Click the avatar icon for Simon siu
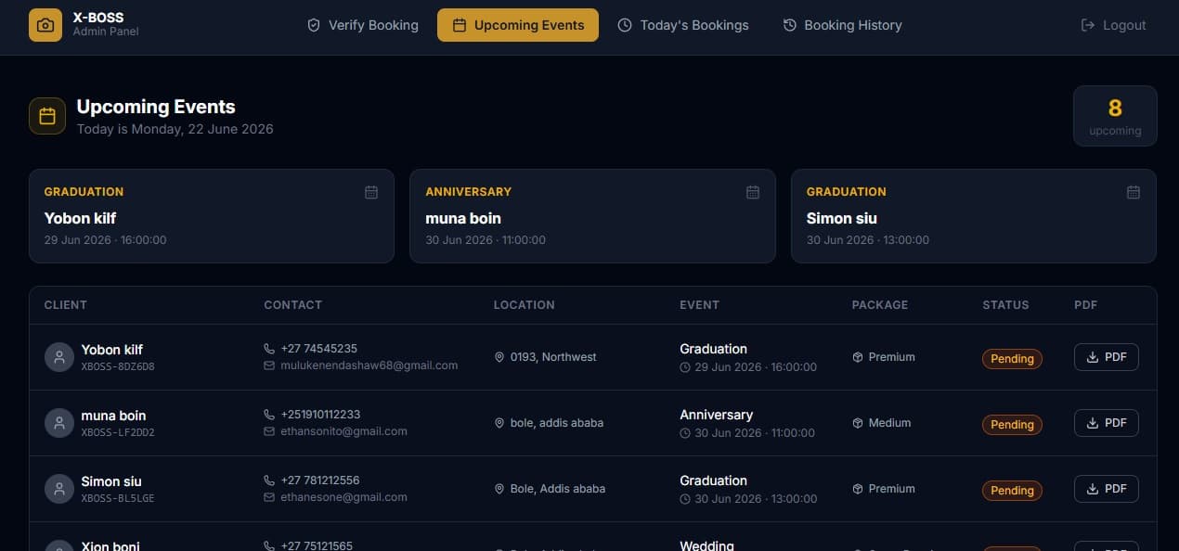 59,489
